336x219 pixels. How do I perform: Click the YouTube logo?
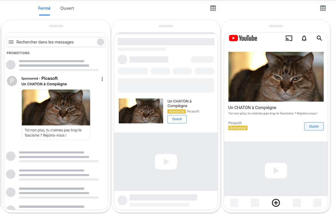pos(243,38)
